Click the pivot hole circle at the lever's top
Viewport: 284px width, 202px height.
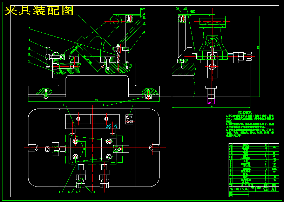pos(116,21)
